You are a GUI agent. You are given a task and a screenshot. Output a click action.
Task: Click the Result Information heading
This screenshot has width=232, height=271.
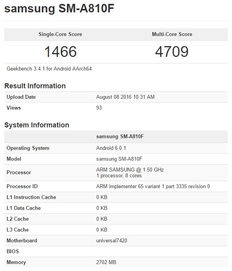(x=35, y=86)
